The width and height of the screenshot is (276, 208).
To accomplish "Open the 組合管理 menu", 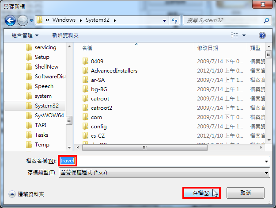I will point(25,35).
